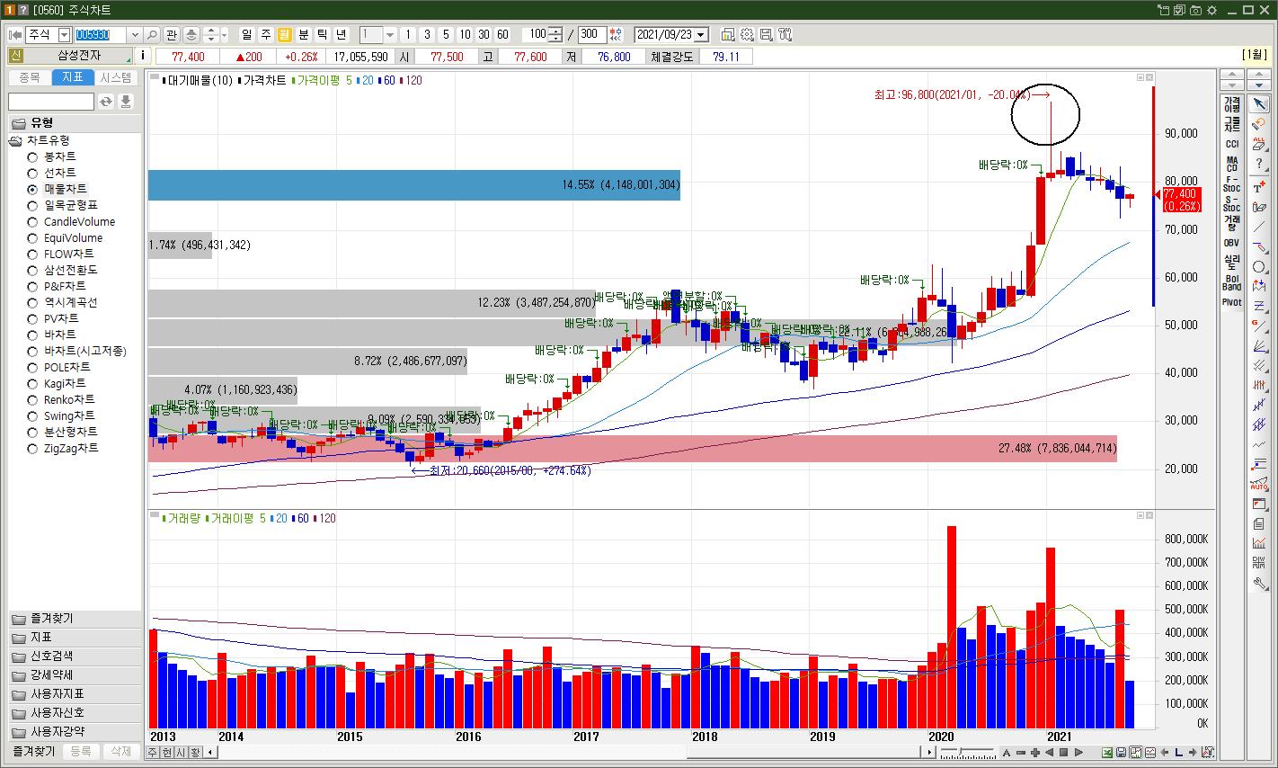1278x768 pixels.
Task: Expand the 즐겨찾기 folder section
Action: 75,619
